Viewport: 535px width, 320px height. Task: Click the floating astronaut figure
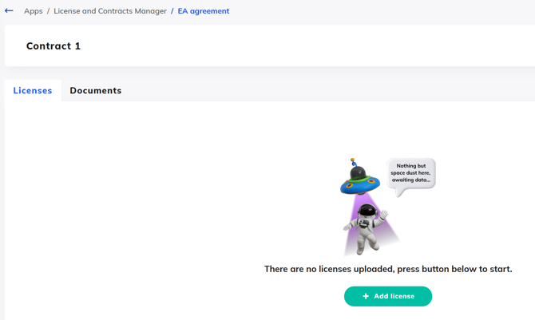pos(366,228)
